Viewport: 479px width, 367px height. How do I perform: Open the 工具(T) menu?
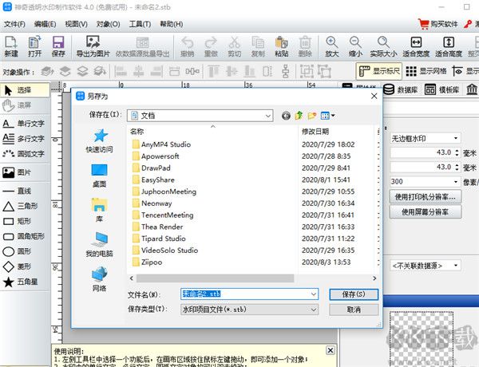point(140,24)
